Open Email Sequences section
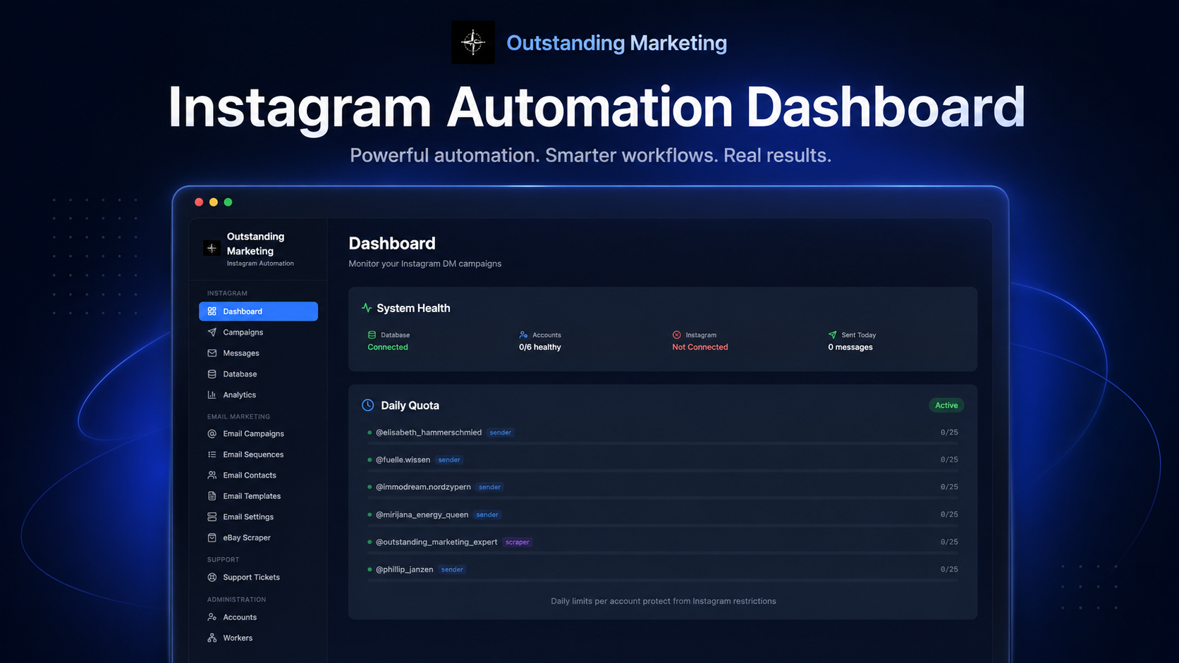1179x663 pixels. (258, 454)
